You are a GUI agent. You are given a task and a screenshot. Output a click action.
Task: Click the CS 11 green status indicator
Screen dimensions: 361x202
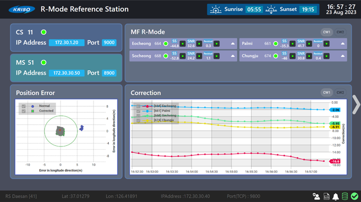(44, 32)
